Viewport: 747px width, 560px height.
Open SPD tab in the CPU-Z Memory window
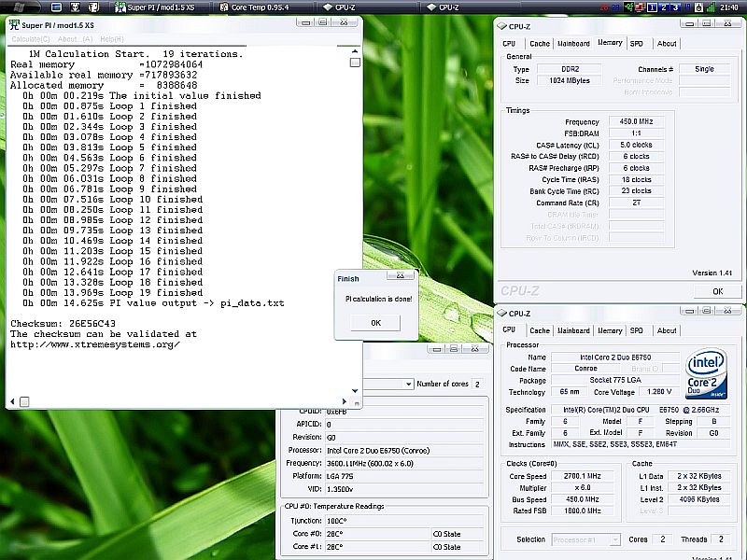pyautogui.click(x=636, y=43)
